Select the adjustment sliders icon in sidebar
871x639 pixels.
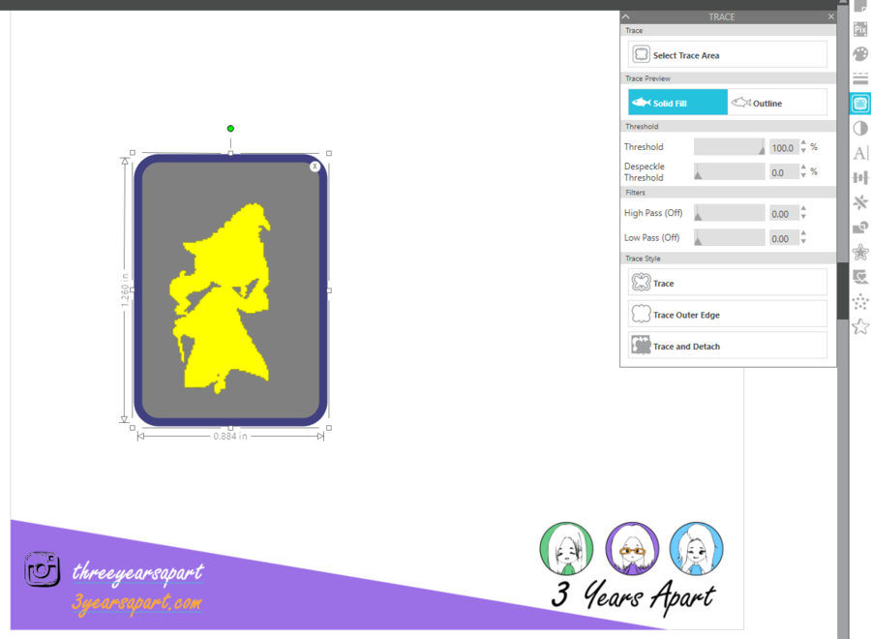pyautogui.click(x=860, y=176)
